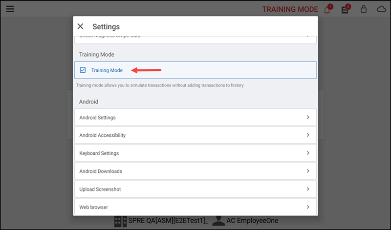The width and height of the screenshot is (391, 230).
Task: Click the store building icon at bottom
Action: click(120, 221)
